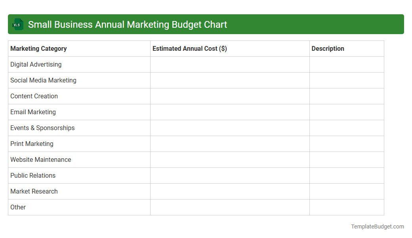
Task: Click the Other category row
Action: point(18,207)
